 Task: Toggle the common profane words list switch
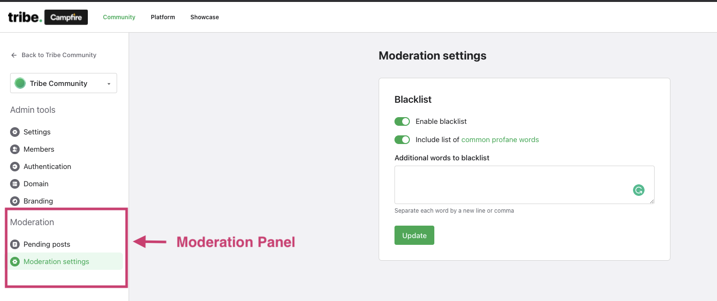pos(402,140)
